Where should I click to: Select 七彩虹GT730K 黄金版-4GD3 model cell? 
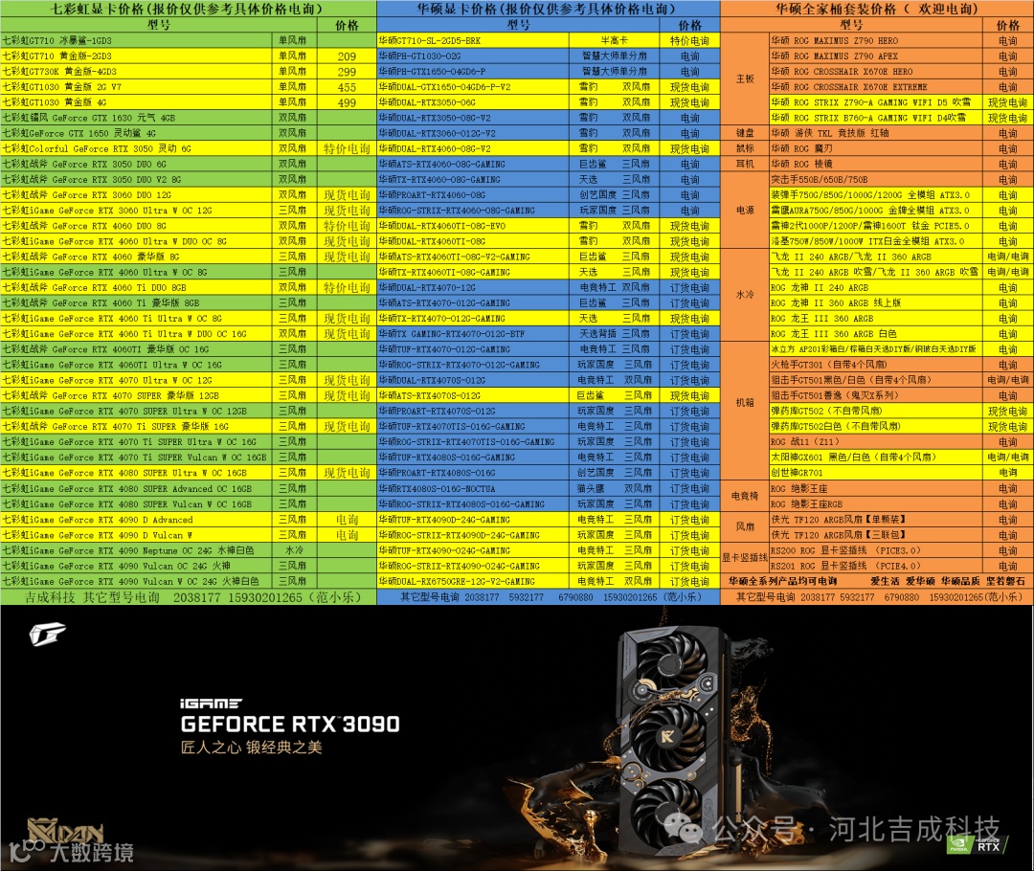click(x=136, y=71)
